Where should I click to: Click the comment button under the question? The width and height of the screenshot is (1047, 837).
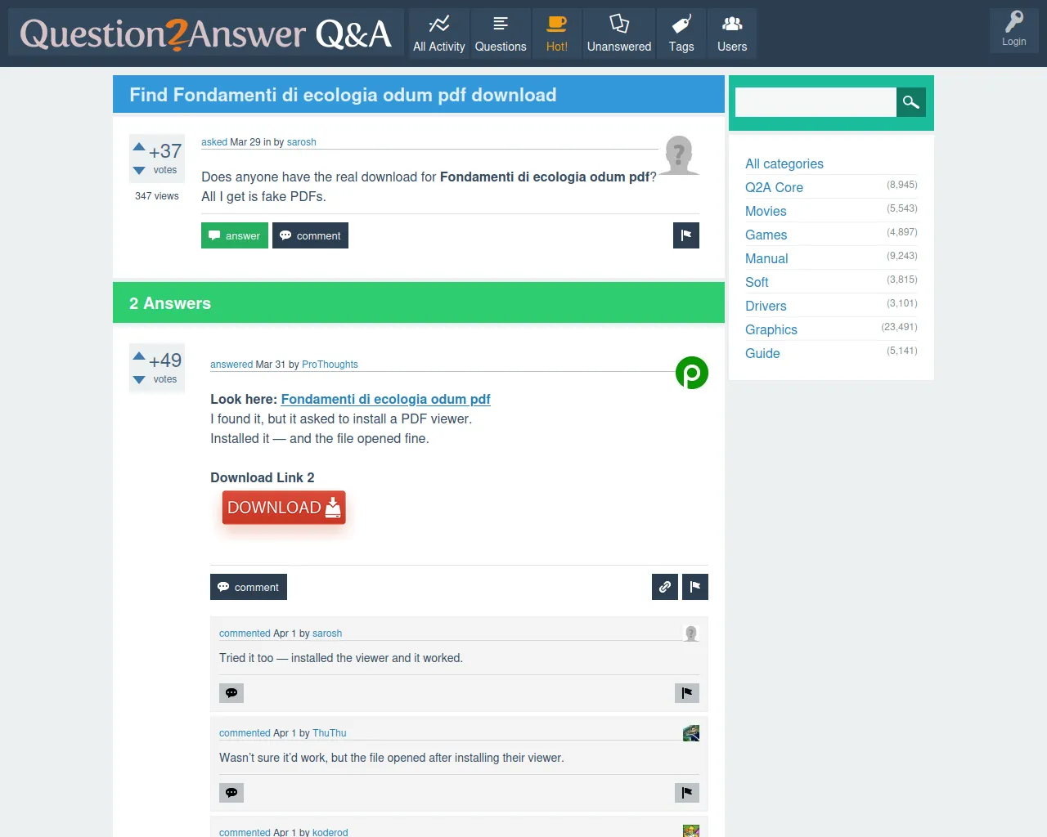310,235
